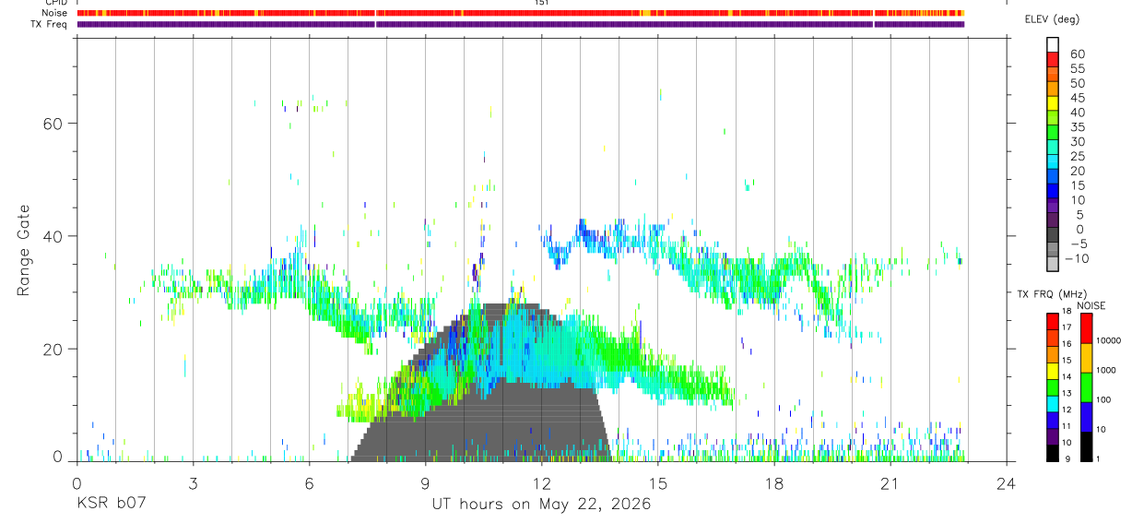Click the '45' label on ELEV colorbar
Screen dimensions: 1132x523
[1076, 98]
